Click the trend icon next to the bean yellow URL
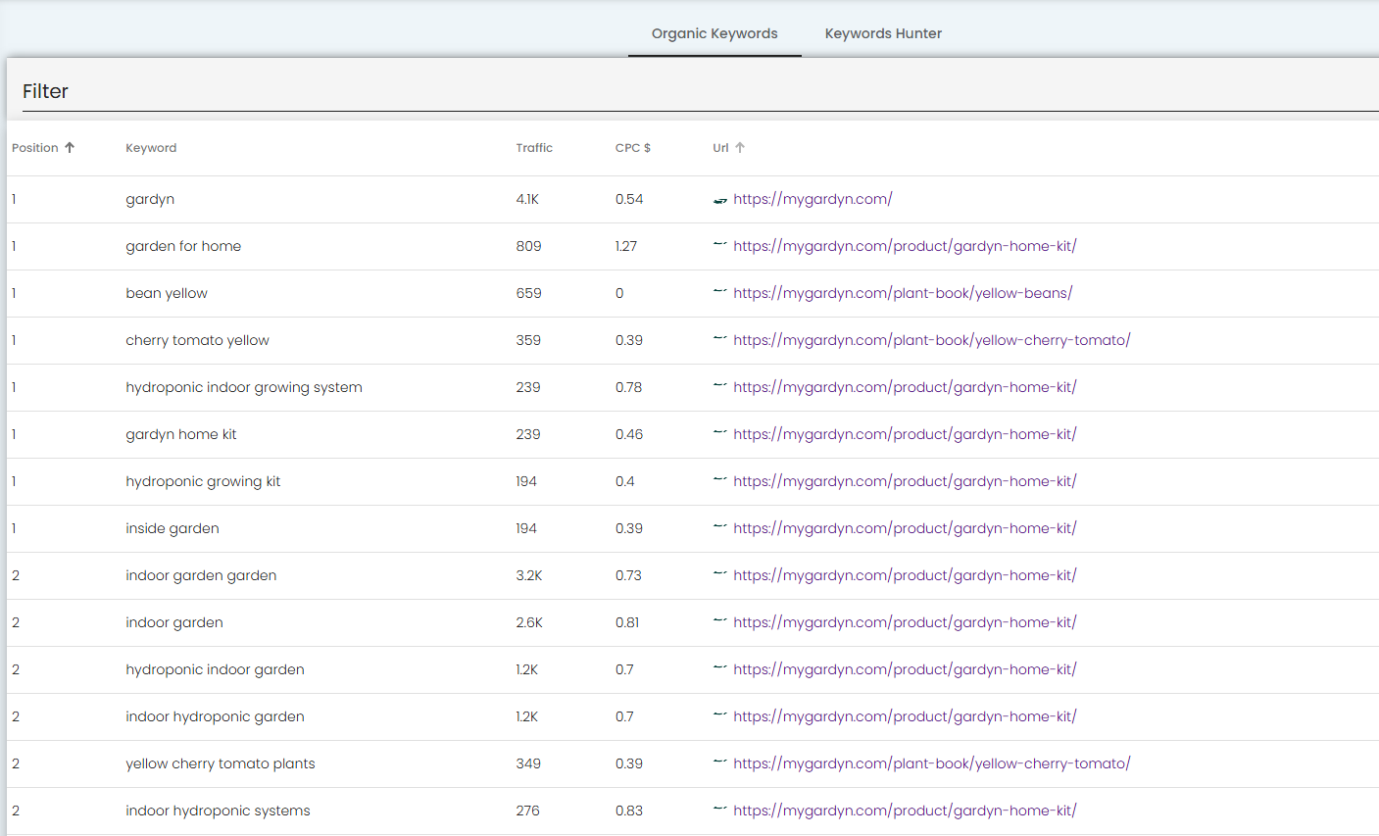The width and height of the screenshot is (1379, 836). pyautogui.click(x=720, y=293)
